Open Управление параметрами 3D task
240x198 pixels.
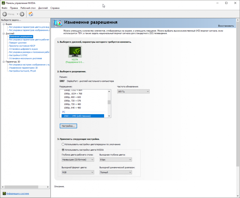click(23, 68)
